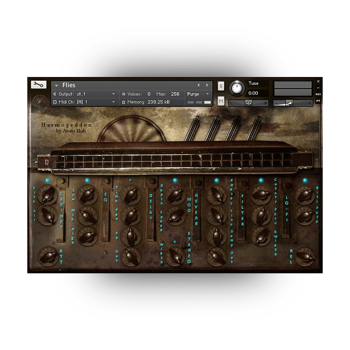This screenshot has width=350, height=350.
Task: Toggle the Lo-Fi effect LED
Action: tap(305, 181)
